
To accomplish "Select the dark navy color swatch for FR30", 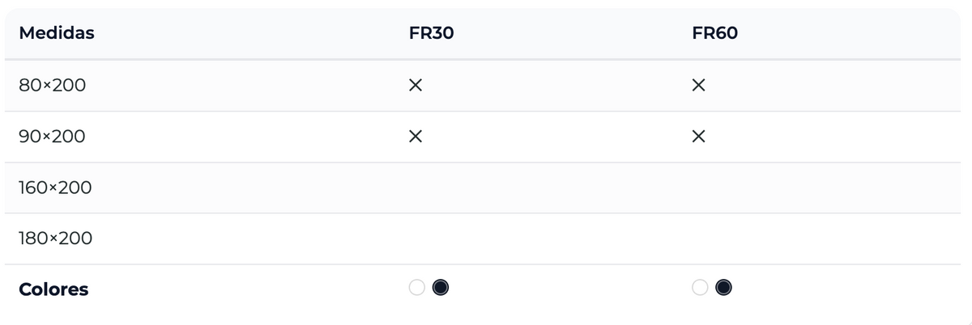I will tap(441, 288).
